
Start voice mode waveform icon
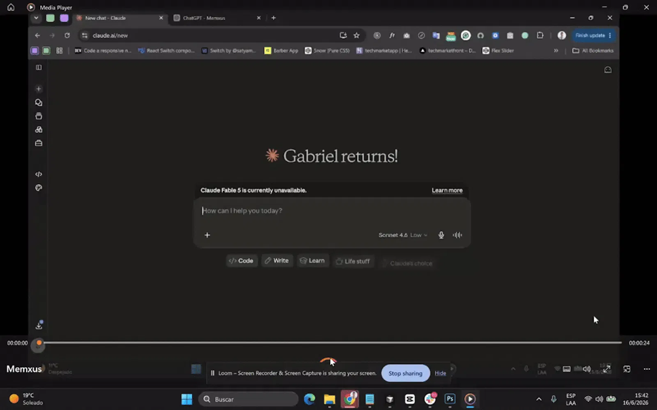[x=457, y=235]
